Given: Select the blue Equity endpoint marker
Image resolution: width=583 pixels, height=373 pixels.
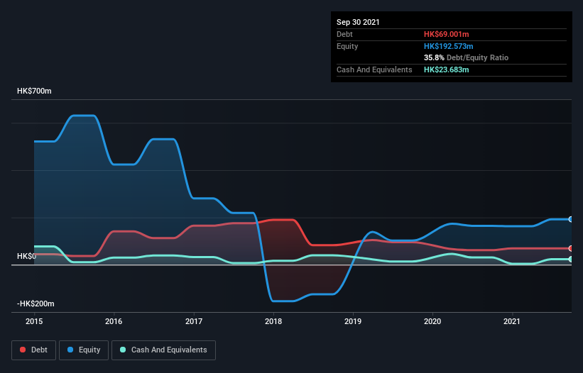Looking at the screenshot, I should [x=571, y=219].
